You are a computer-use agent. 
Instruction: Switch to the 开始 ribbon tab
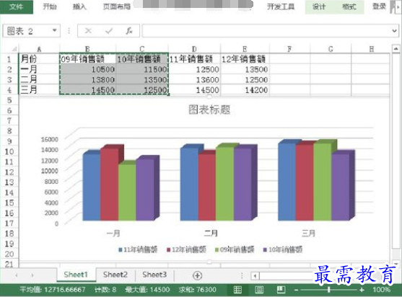tap(50, 6)
